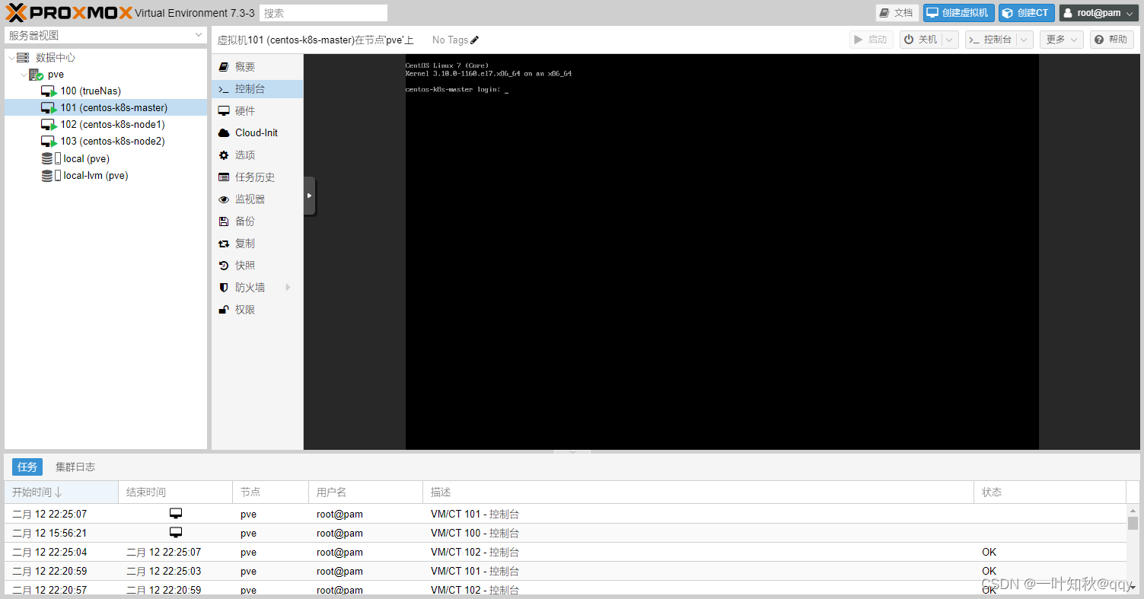Open the Cloud-Init menu item
Screen dimensions: 1144x599
pos(257,133)
